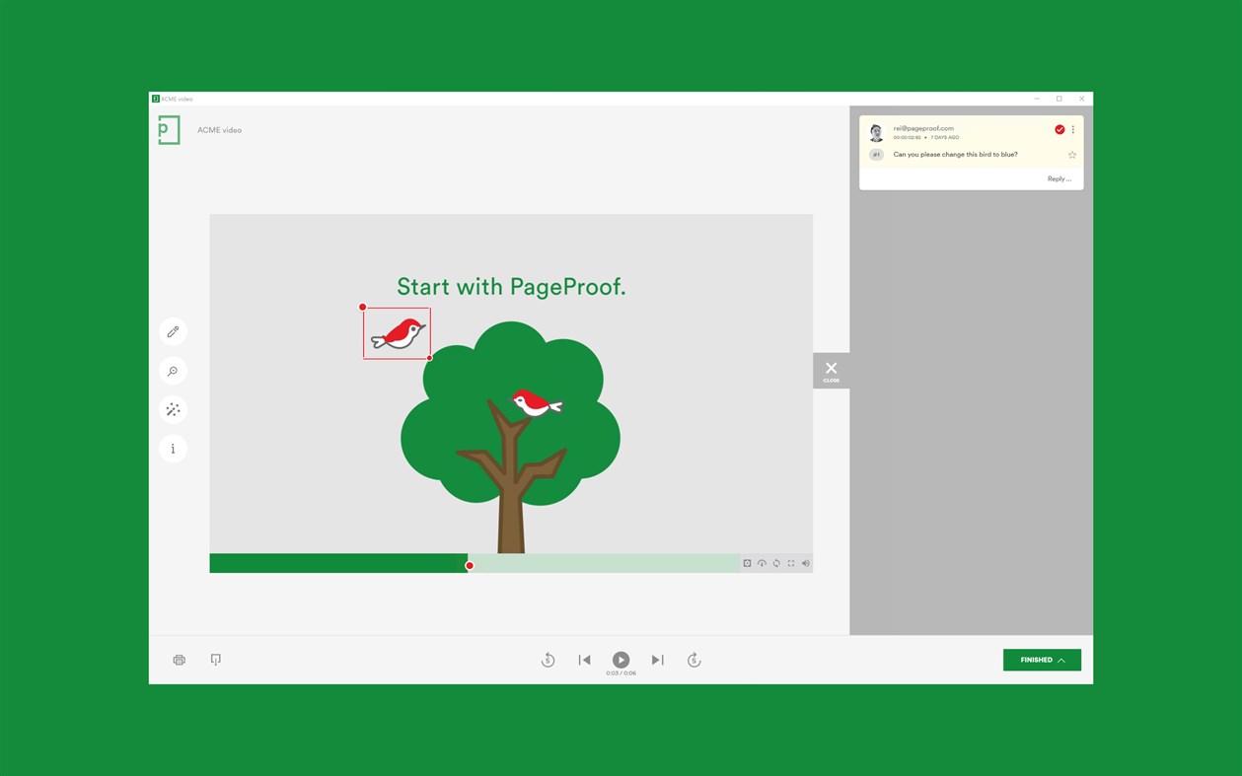Enter fullscreen video mode

(791, 563)
